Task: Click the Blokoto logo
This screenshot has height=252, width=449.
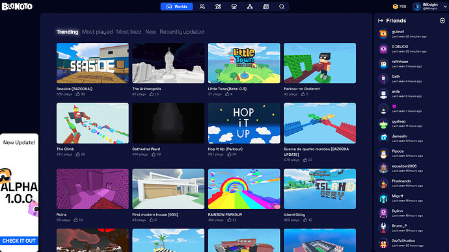Action: 17,6
